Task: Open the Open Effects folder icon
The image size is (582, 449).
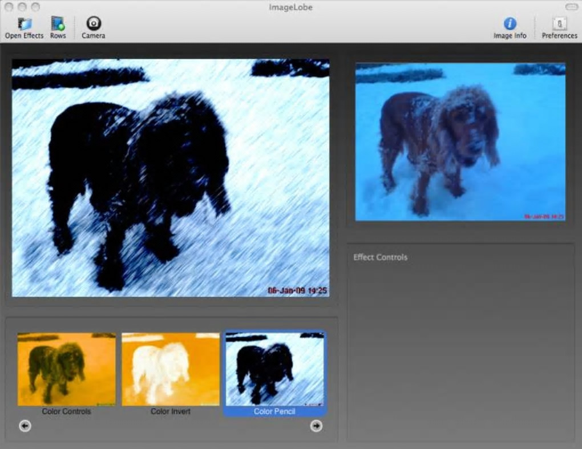Action: (24, 24)
